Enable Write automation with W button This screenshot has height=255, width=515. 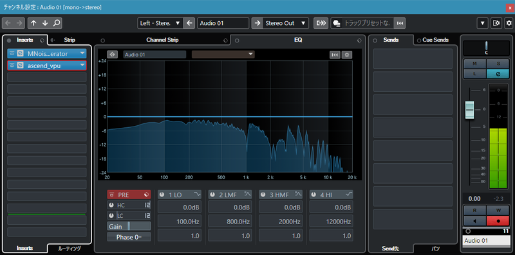point(498,210)
